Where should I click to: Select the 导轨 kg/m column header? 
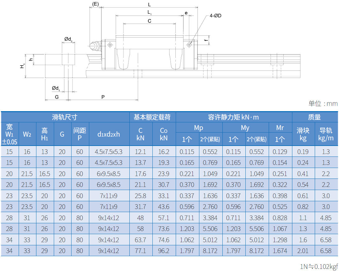point(326,134)
